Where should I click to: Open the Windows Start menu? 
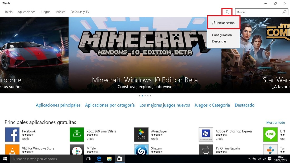pos(5,159)
